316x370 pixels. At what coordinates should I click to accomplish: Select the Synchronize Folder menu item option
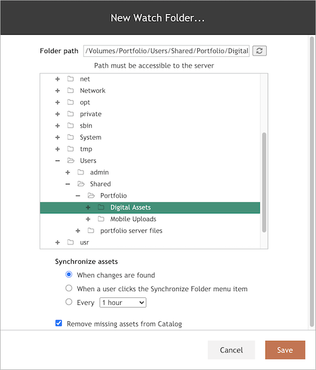click(69, 288)
